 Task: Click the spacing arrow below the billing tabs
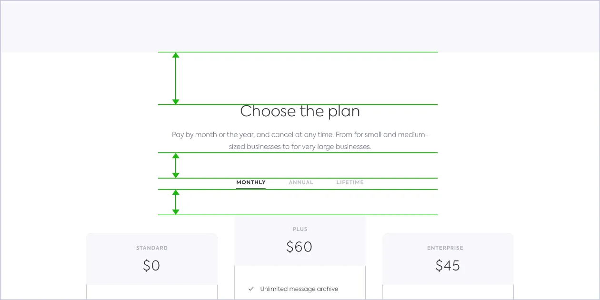(x=176, y=202)
